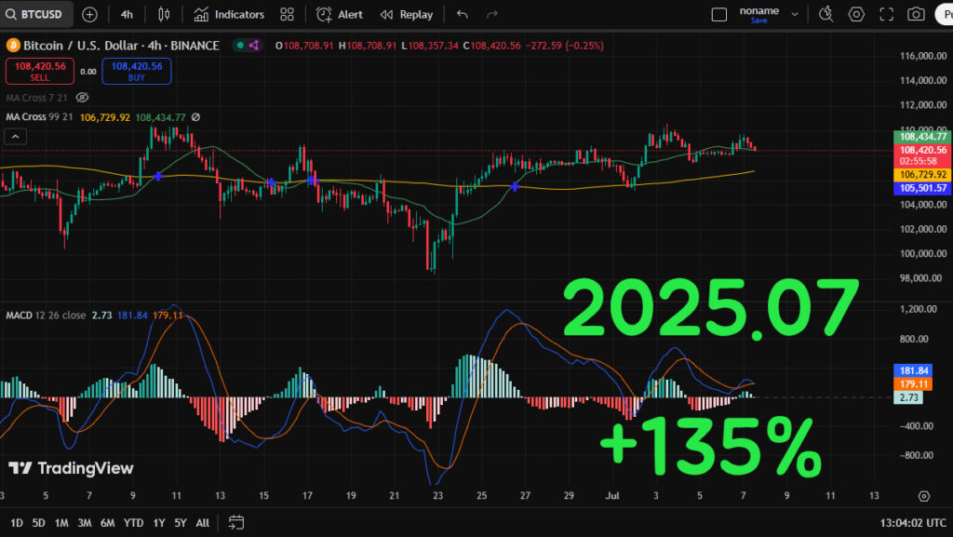Screen dimensions: 953x537
Task: Select the YTD time range
Action: tap(134, 522)
